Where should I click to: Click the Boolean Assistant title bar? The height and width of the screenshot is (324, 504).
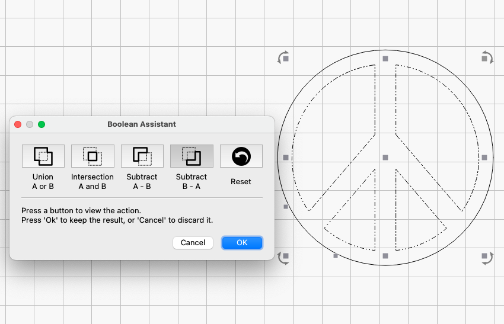[x=142, y=124]
